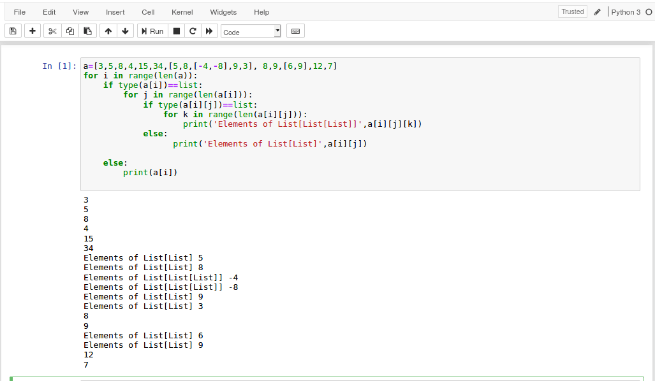Restart the kernel using the circular arrow icon
This screenshot has width=655, height=381.
(193, 30)
